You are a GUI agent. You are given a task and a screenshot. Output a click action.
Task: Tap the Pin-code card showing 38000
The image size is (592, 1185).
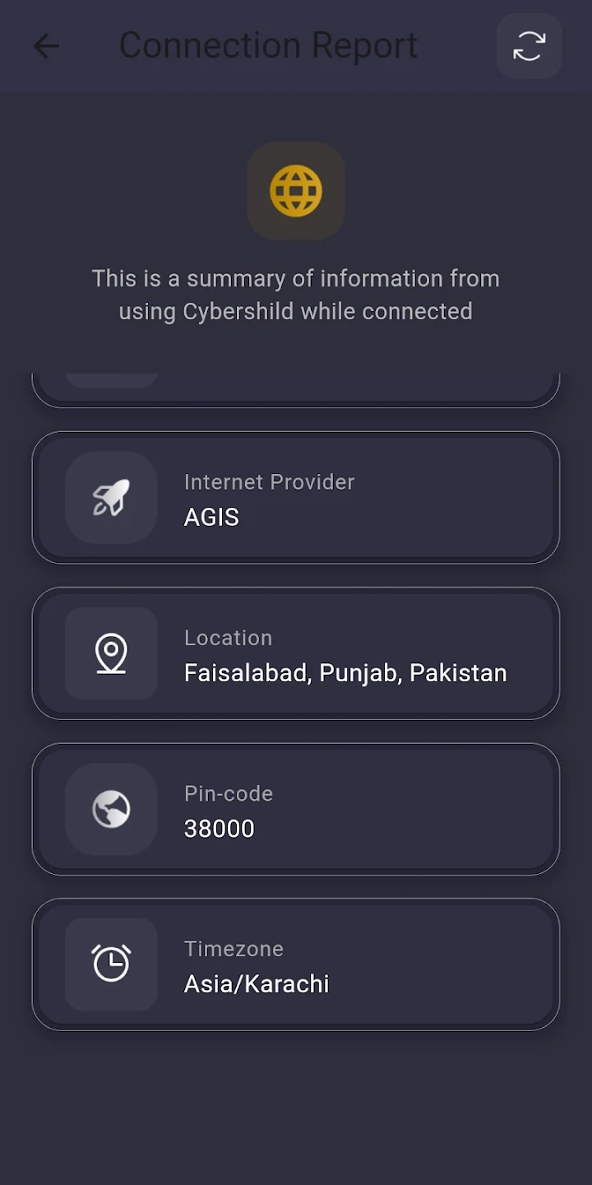coord(296,809)
